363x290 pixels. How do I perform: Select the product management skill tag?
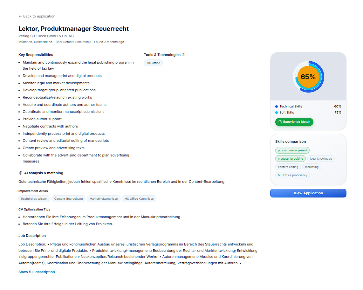click(292, 150)
